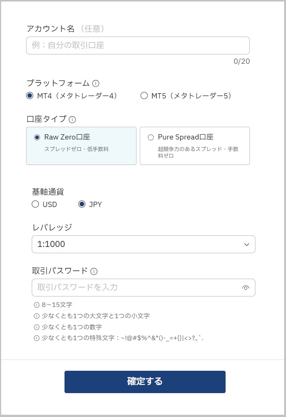286x417 pixels.
Task: Focus the アカウント名 text field
Action: (138, 46)
